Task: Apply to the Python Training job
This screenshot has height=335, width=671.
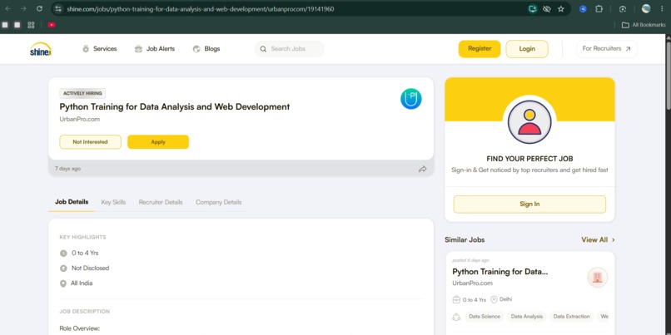Action: [158, 142]
